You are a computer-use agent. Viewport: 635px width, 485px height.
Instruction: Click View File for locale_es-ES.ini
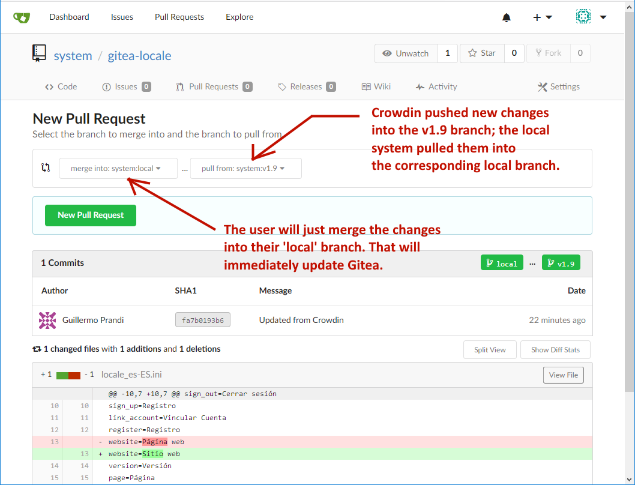coord(564,375)
